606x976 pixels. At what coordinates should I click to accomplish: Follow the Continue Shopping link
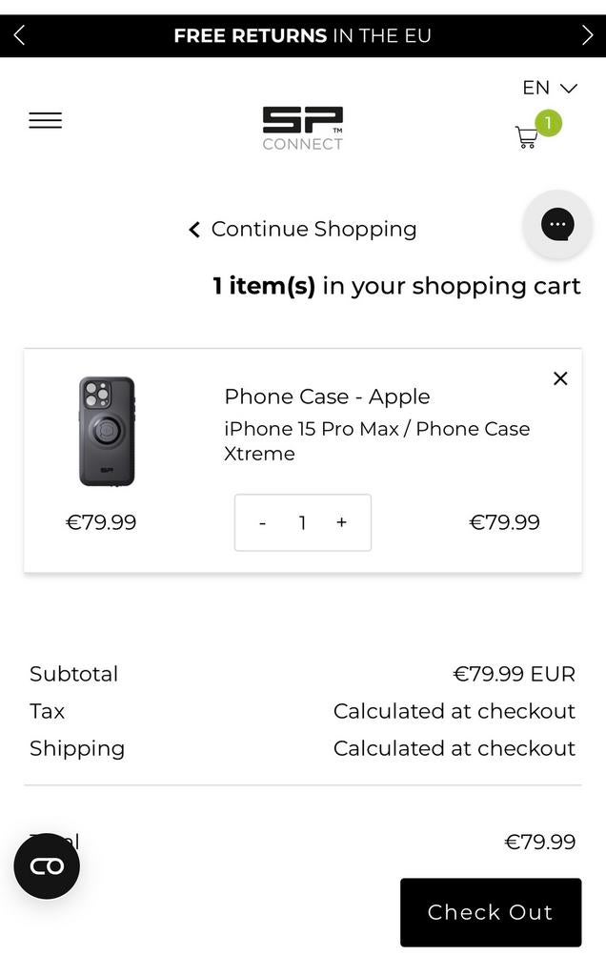(x=313, y=229)
